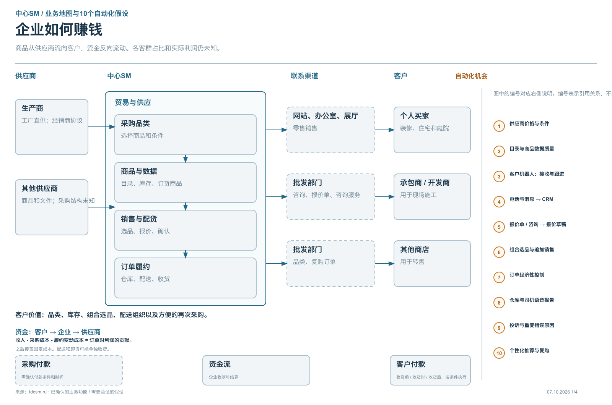The image size is (612, 405).
Task: Click the date and page 07.10.2026 1/4
Action: [562, 392]
